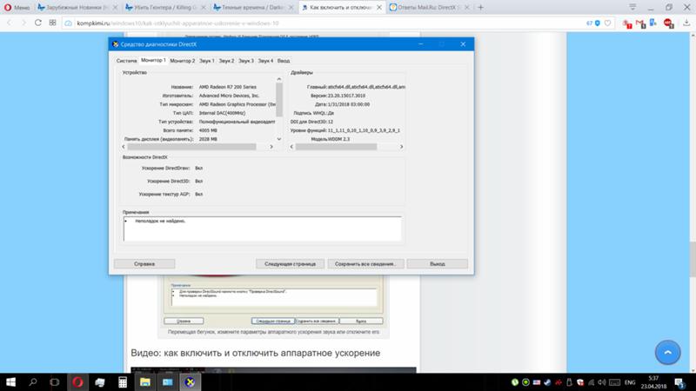Screen dimensions: 696x391
Task: Switch to the 'Ответы Mail.Ru: DirectX' browser tab
Action: (x=430, y=8)
